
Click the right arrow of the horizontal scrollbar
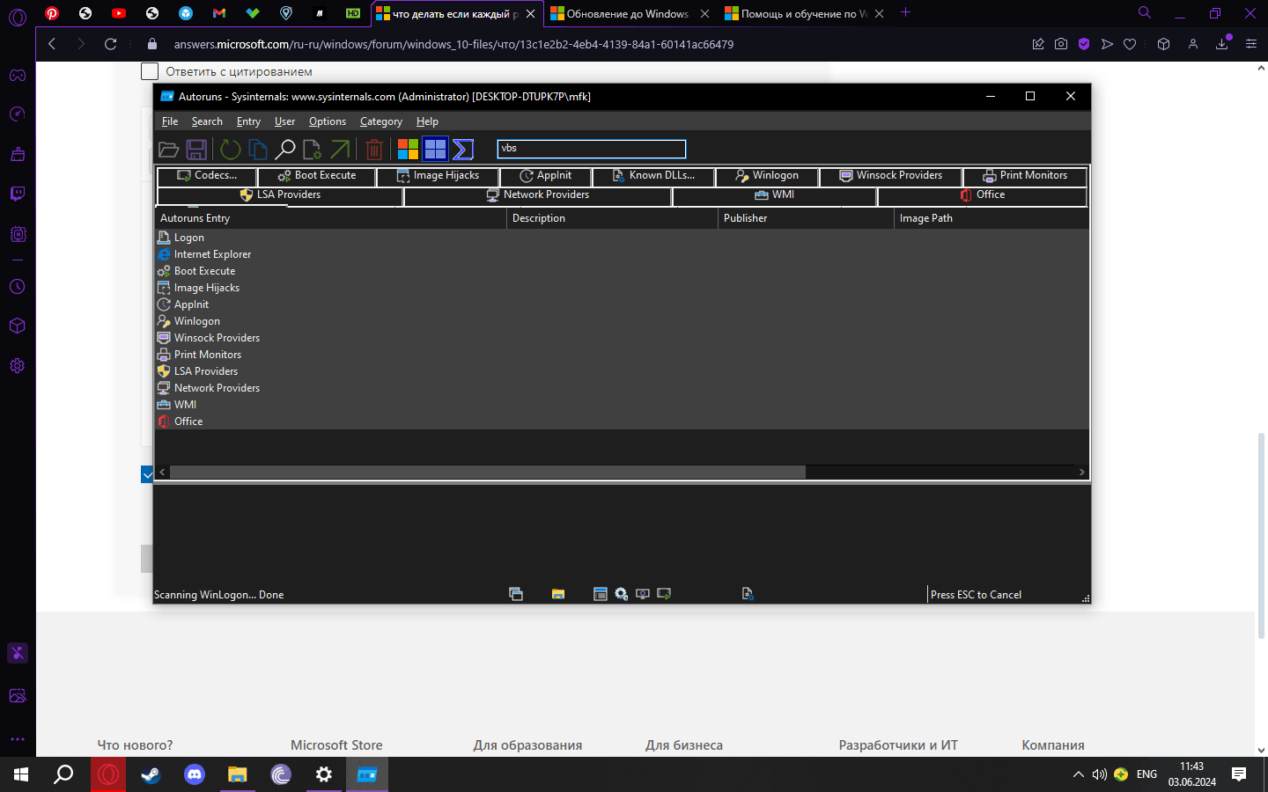pos(1081,473)
